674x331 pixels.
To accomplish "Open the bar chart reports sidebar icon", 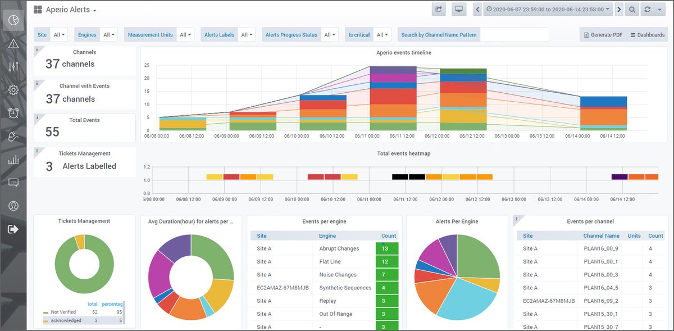I will [x=13, y=160].
